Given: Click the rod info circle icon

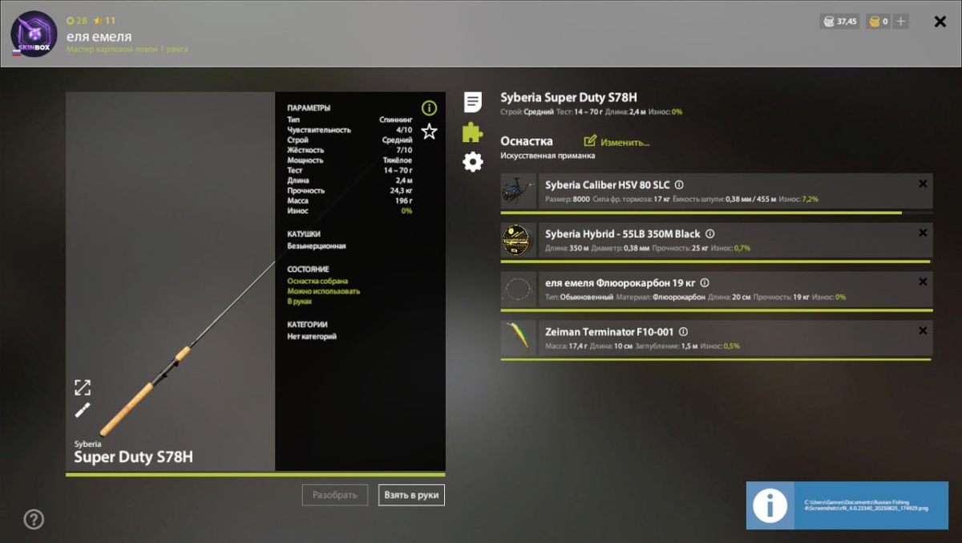Looking at the screenshot, I should [430, 107].
